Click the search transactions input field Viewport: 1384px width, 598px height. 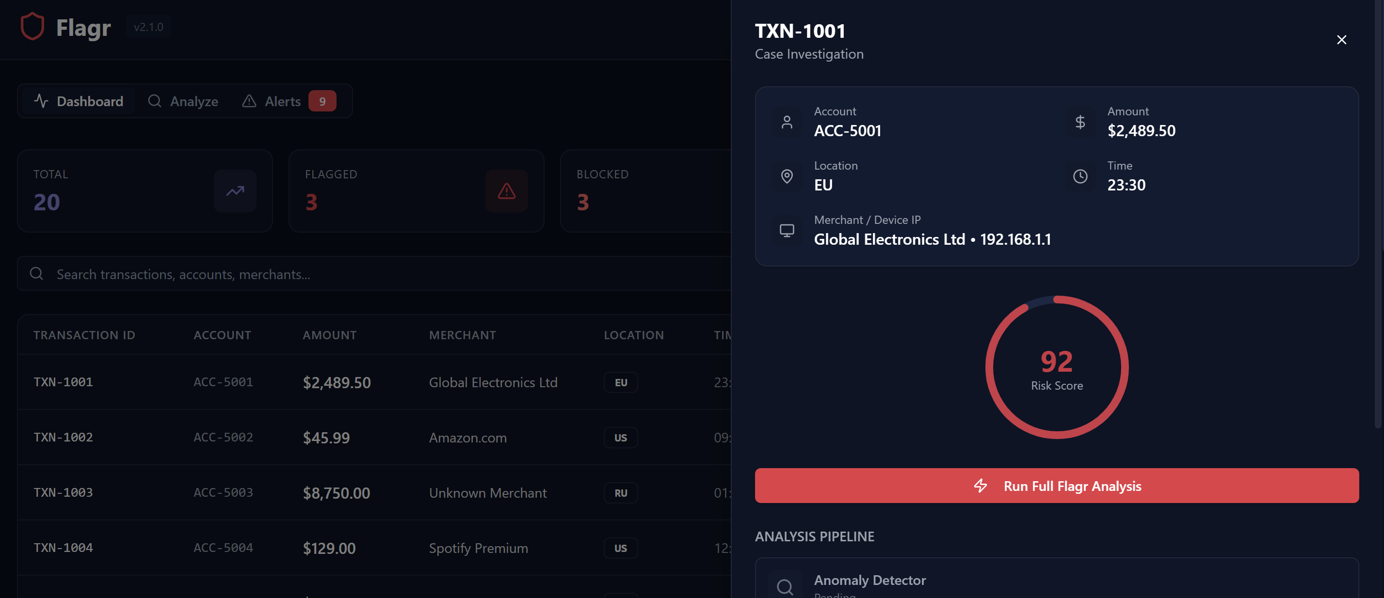376,274
